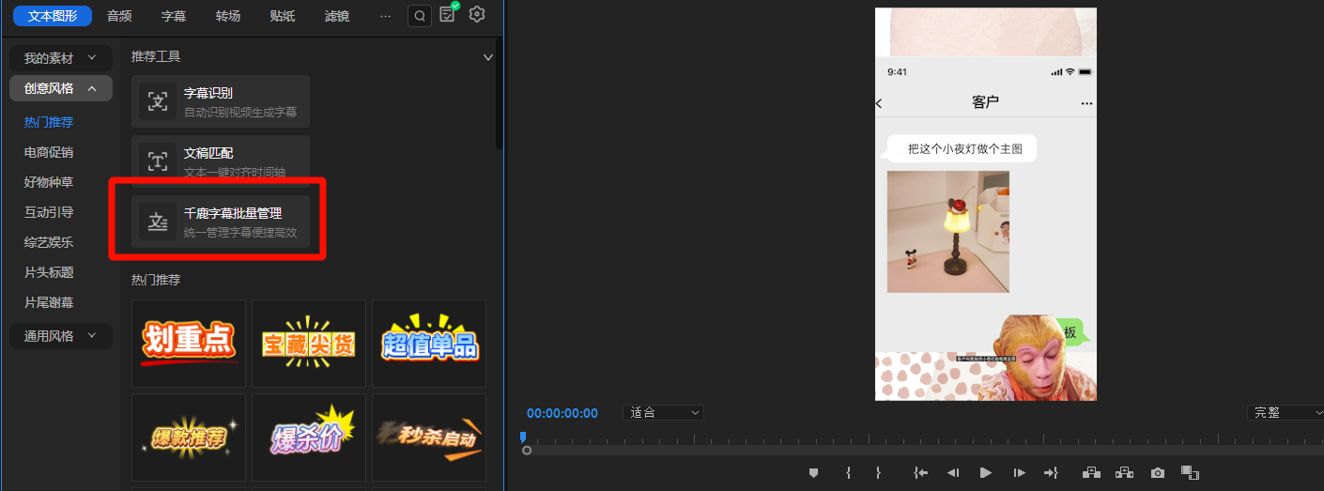Viewport: 1324px width, 491px height.
Task: Switch to the 贴纸 tab
Action: click(x=283, y=16)
